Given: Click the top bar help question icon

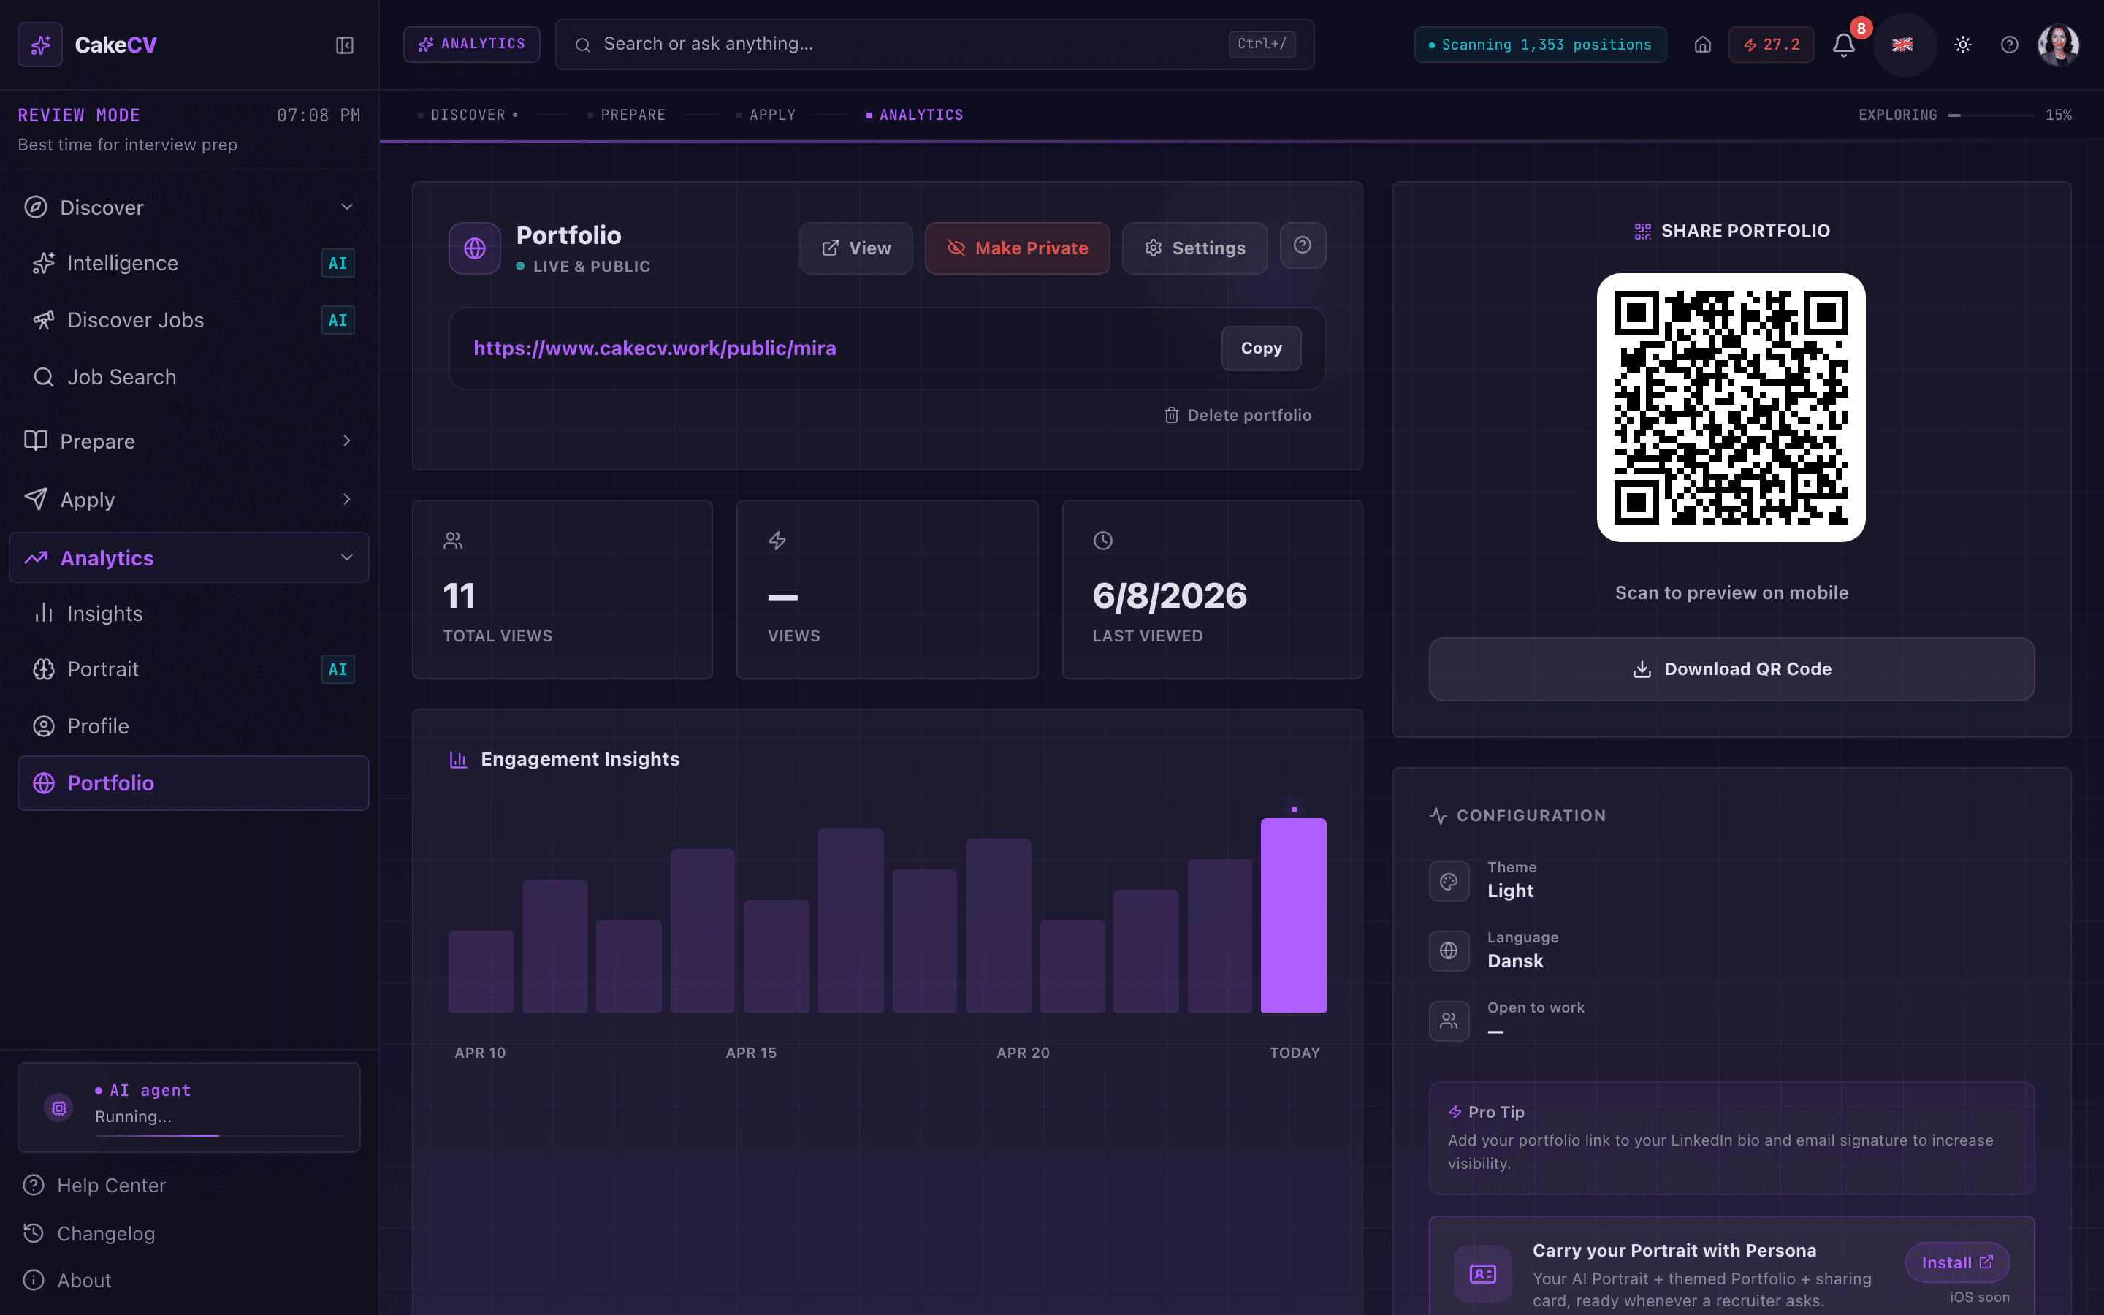Looking at the screenshot, I should coord(2009,45).
